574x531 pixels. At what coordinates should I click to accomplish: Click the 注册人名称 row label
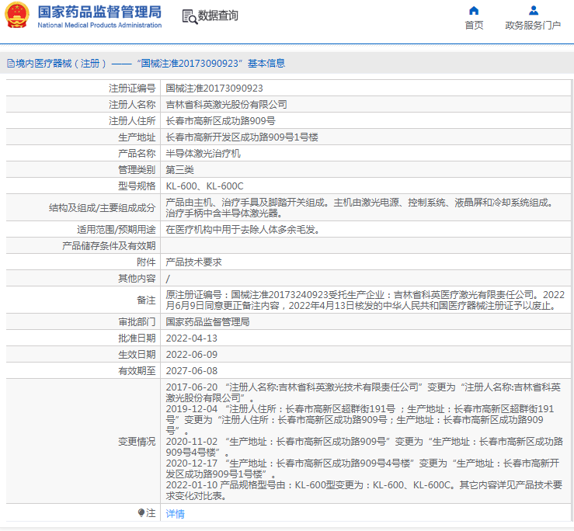click(x=132, y=105)
